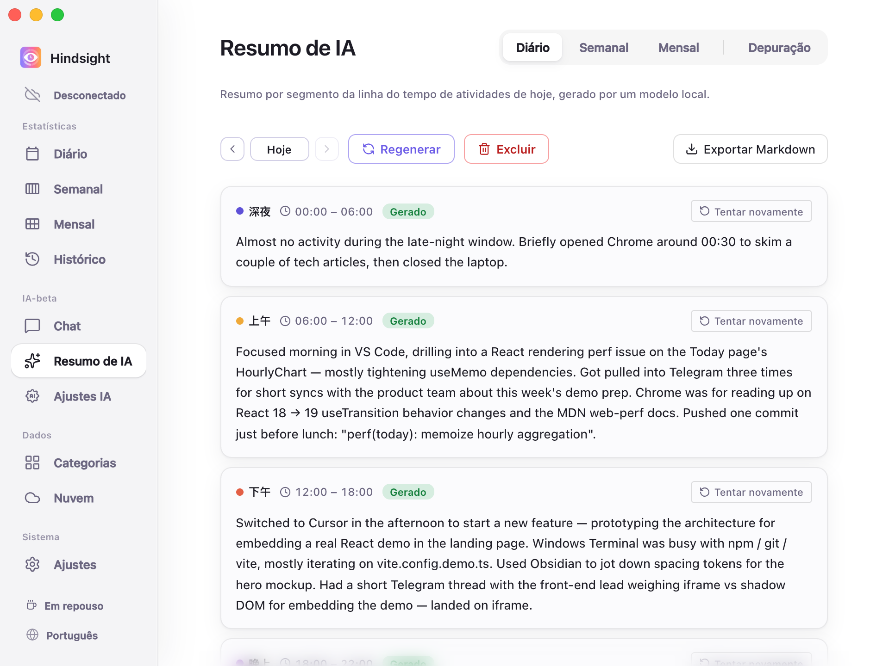The image size is (889, 666).
Task: Retry the 06:00 – 12:00 segment
Action: (751, 321)
